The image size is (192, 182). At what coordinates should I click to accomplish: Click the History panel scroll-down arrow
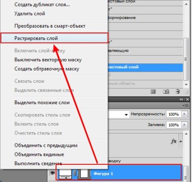(x=186, y=85)
